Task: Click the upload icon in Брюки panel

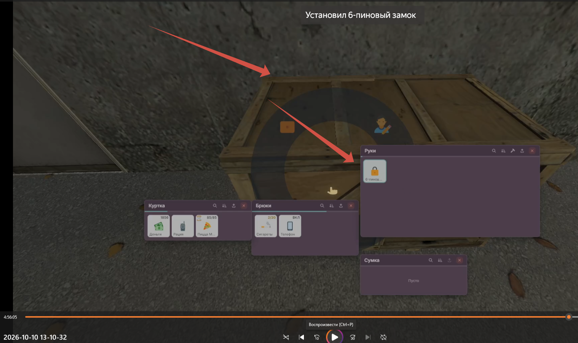Action: click(x=341, y=206)
